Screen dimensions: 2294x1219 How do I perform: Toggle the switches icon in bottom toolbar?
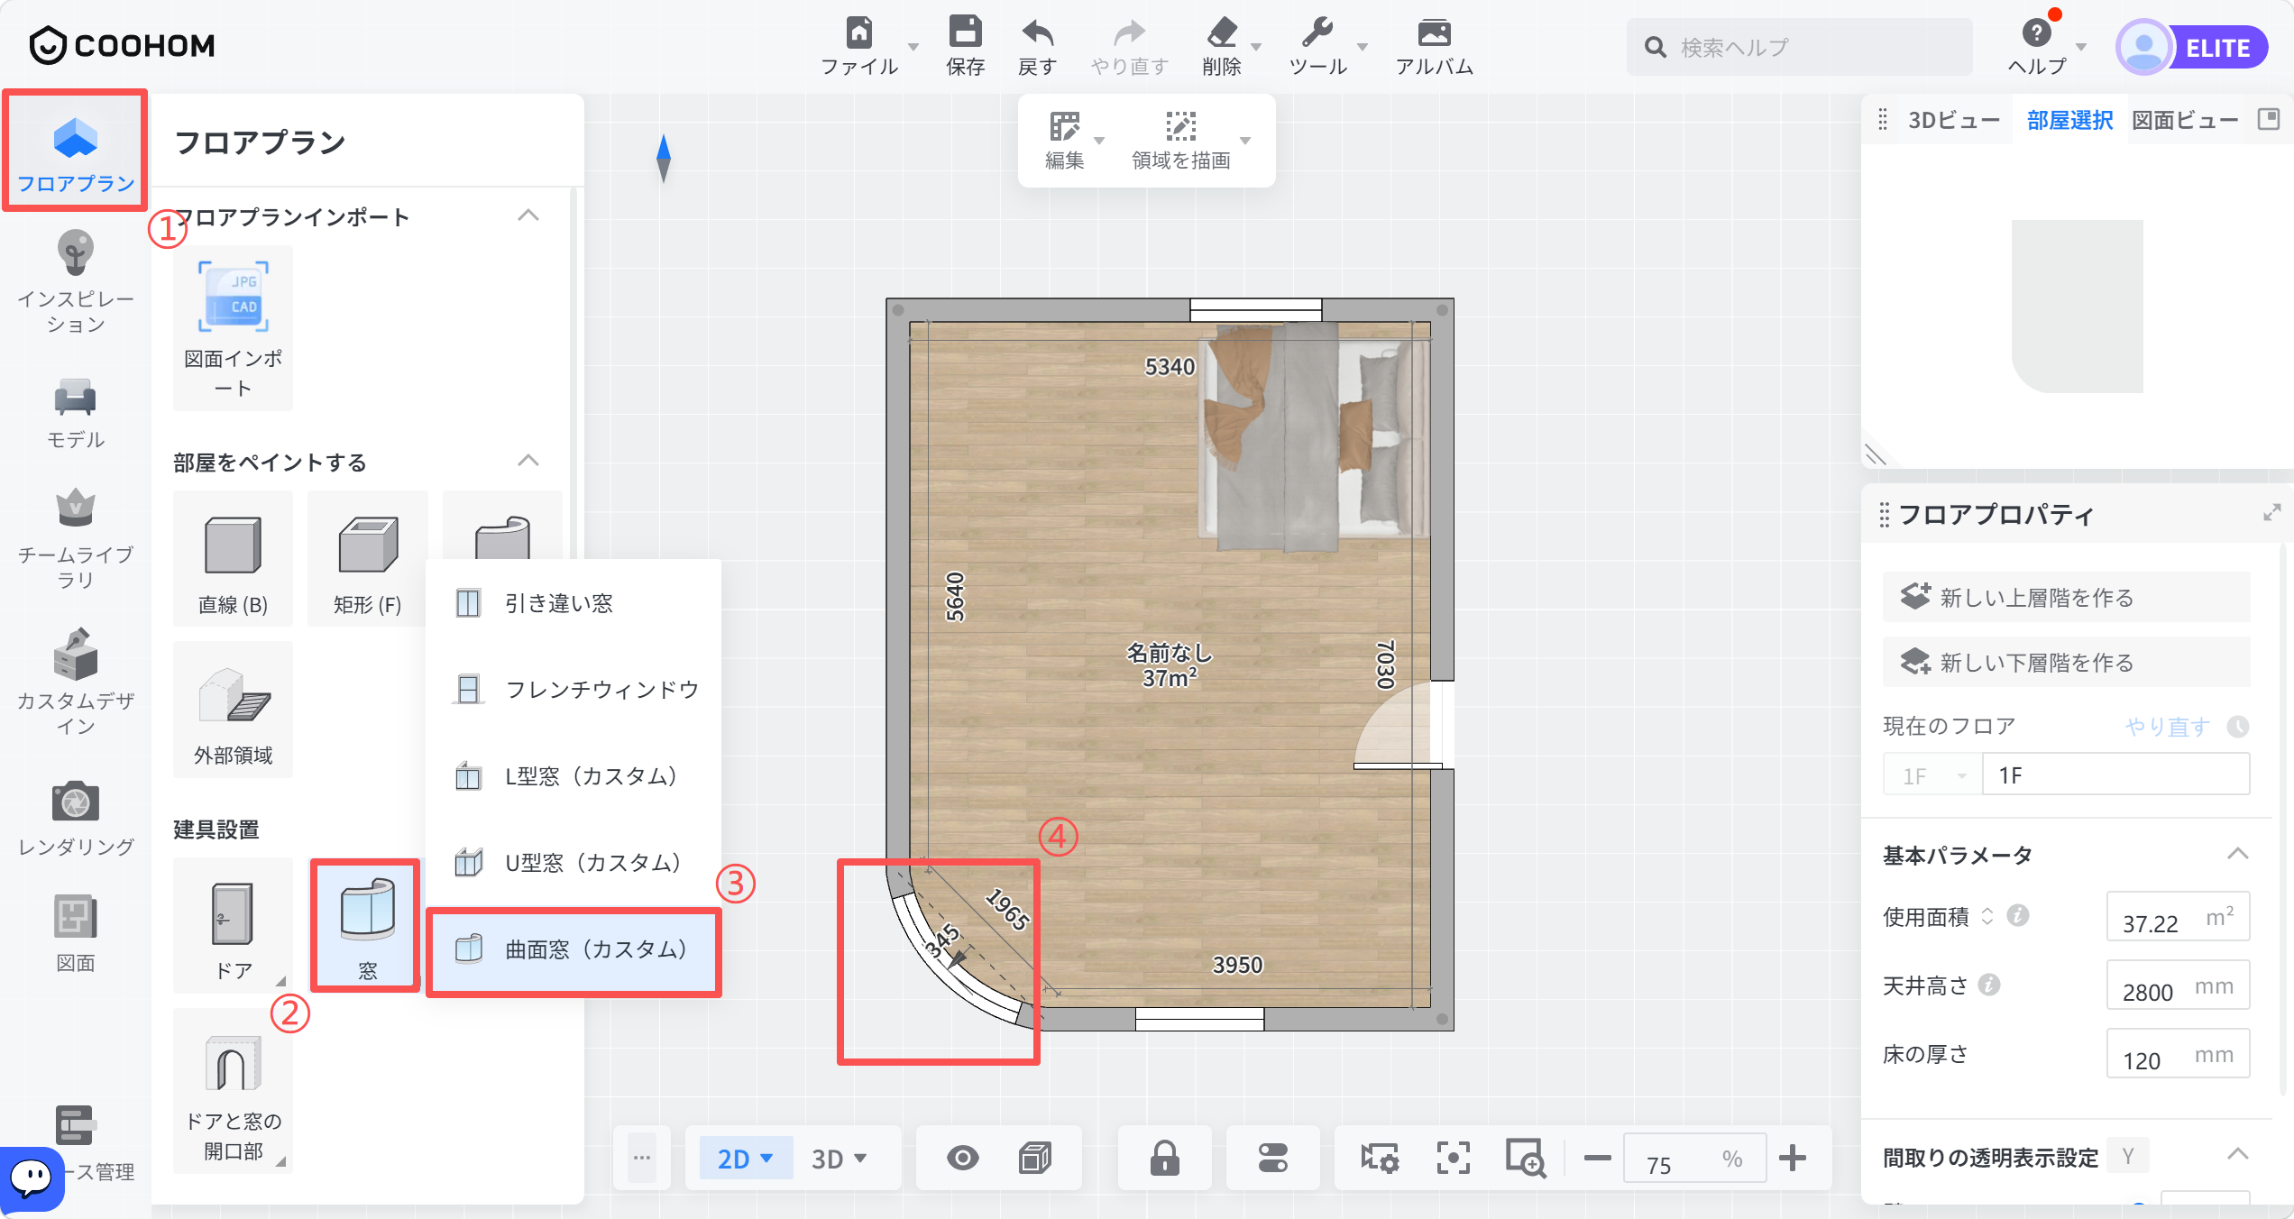1272,1158
